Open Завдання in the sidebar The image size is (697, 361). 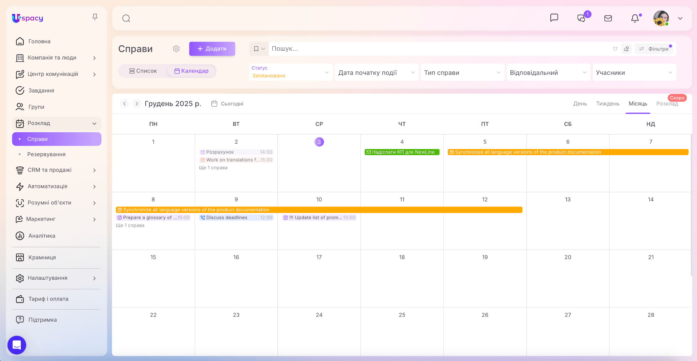56,91
